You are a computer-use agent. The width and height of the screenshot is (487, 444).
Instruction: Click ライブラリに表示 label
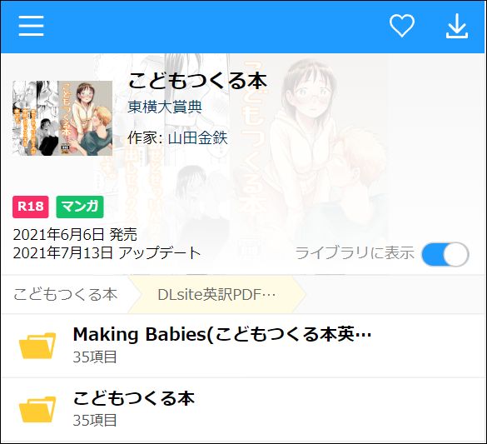pyautogui.click(x=355, y=253)
